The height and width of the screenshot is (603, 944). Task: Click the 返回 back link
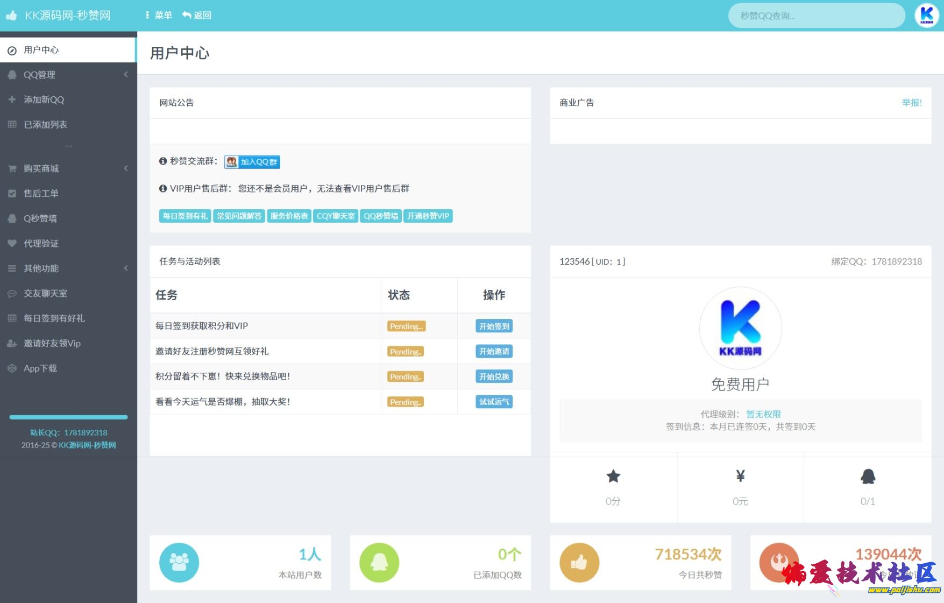click(197, 16)
